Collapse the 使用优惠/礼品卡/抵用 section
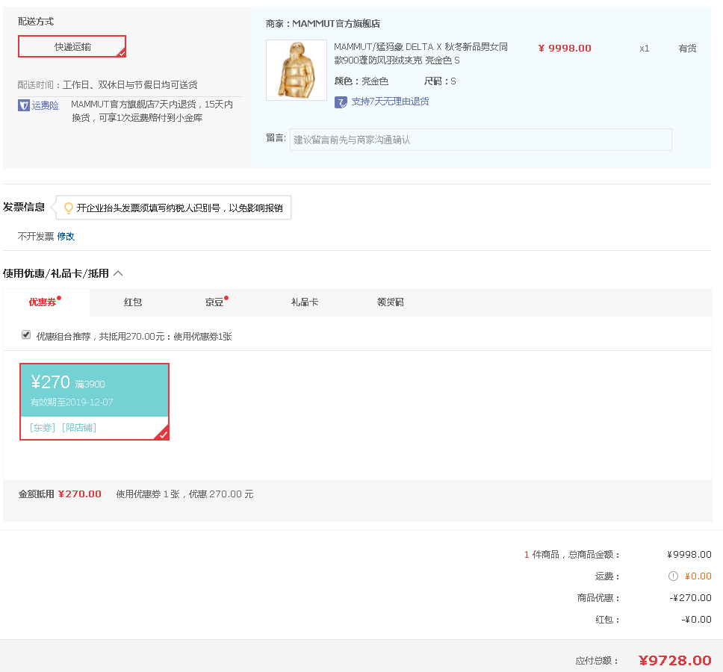Viewport: 723px width, 672px height. point(119,273)
